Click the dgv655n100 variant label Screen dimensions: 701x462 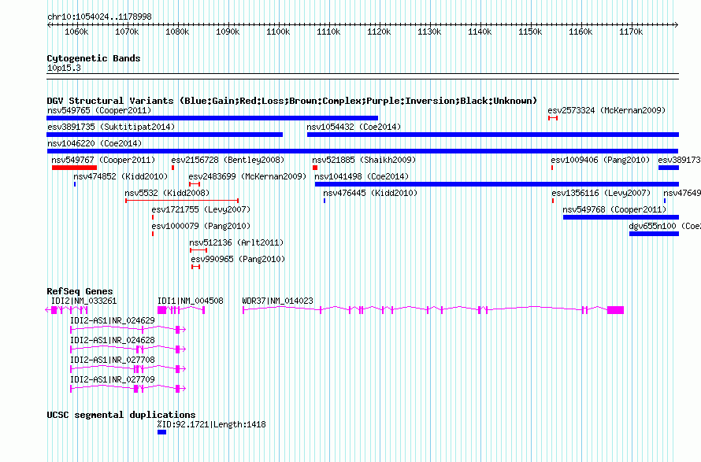tap(665, 226)
